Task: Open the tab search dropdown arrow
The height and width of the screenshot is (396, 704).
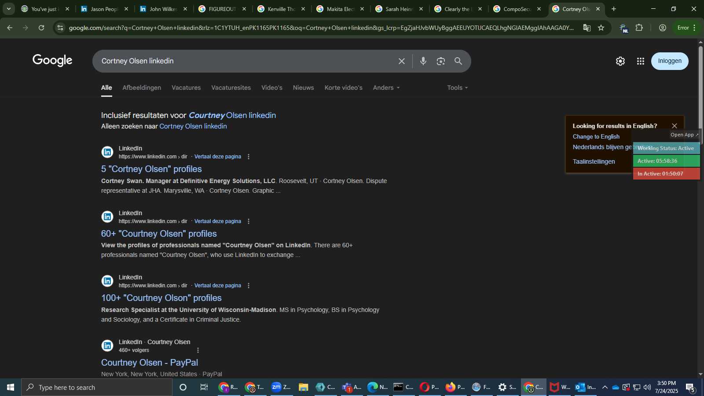Action: (8, 9)
